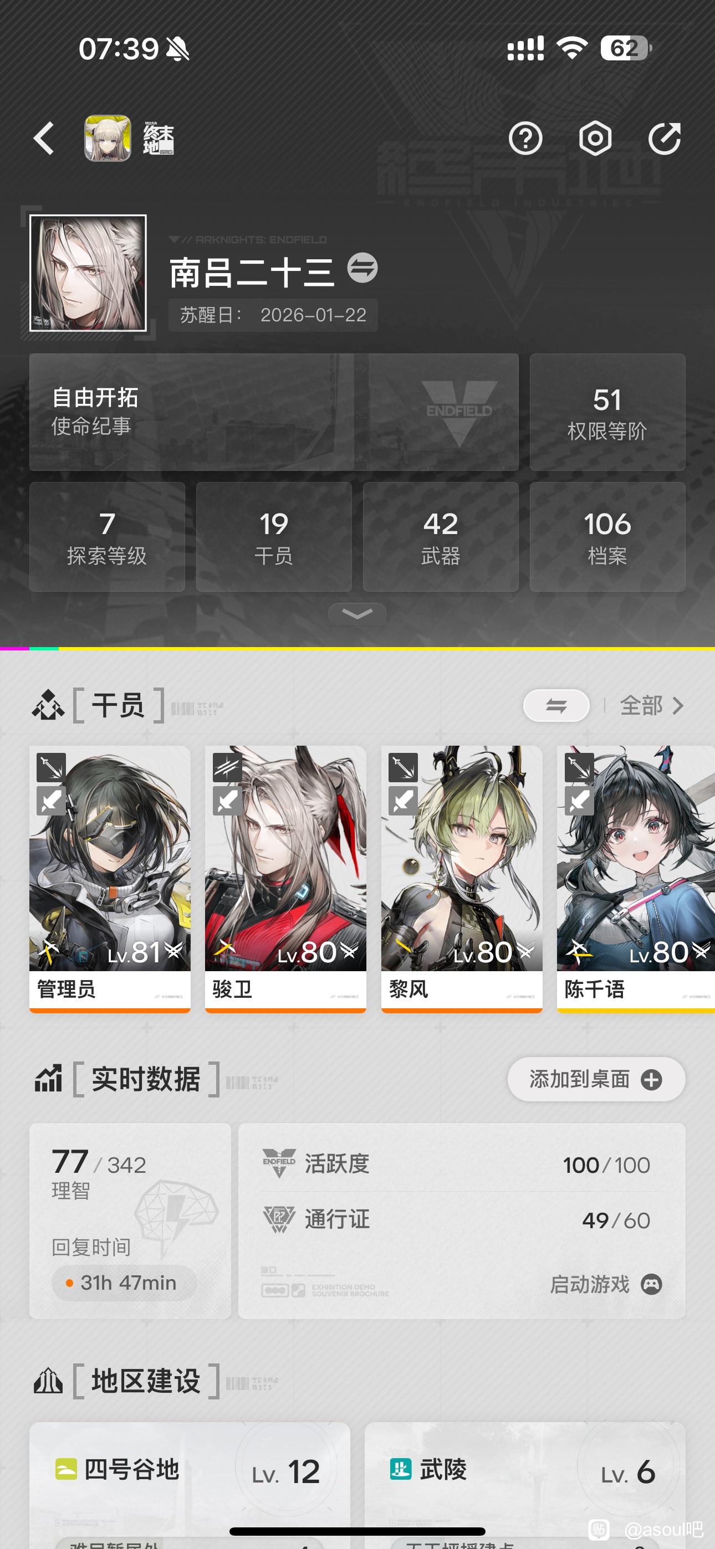Open the help question mark icon

click(525, 139)
